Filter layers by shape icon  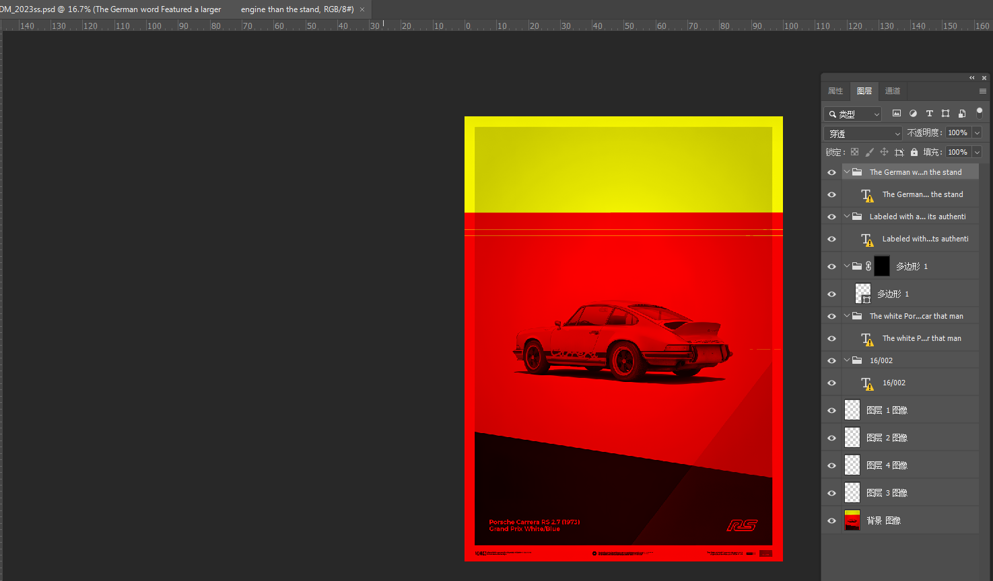946,114
